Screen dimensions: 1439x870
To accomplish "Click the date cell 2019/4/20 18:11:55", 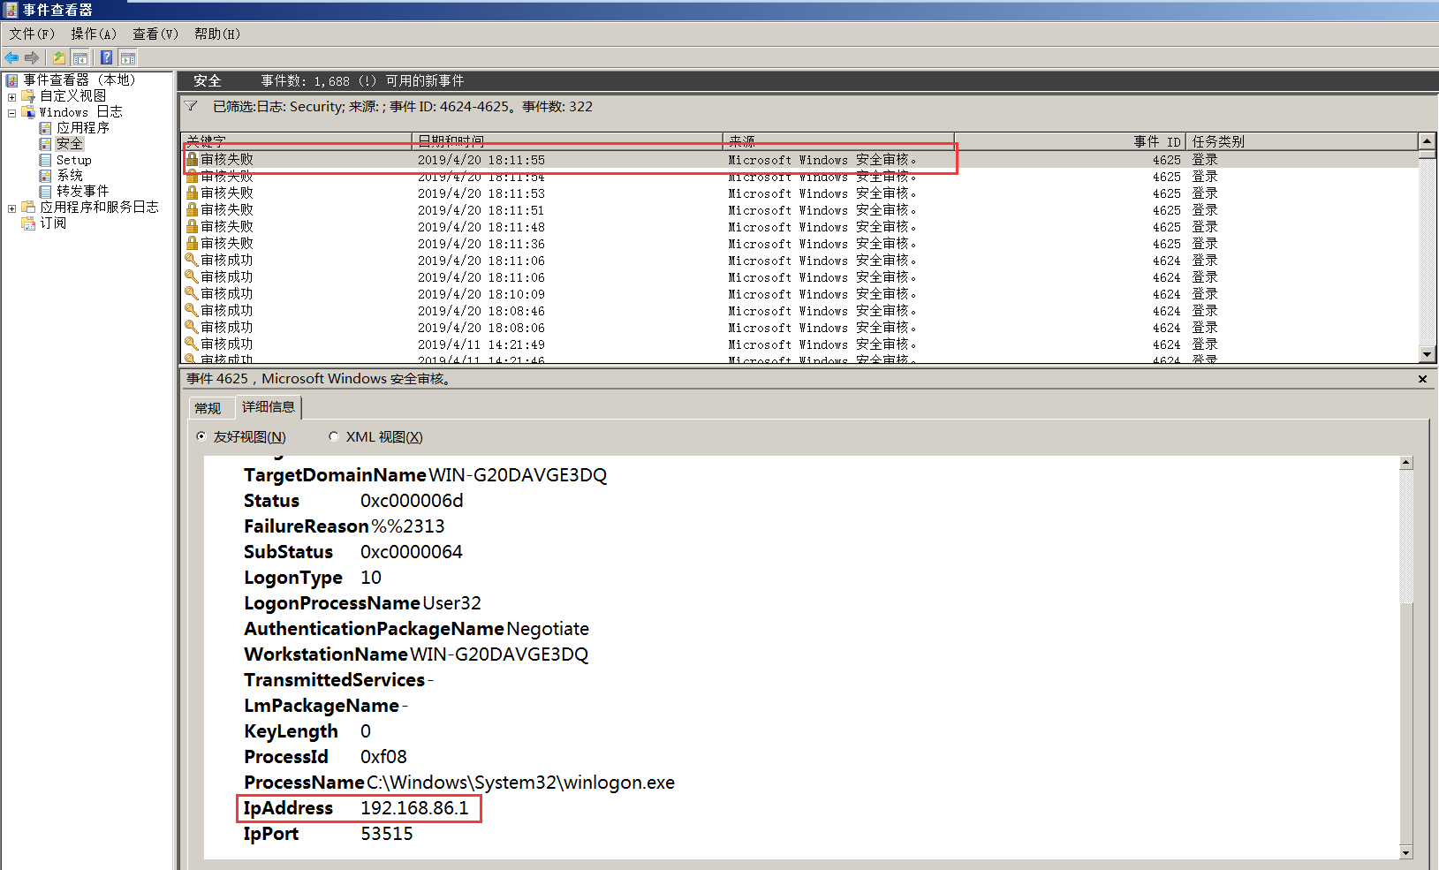I will coord(481,160).
